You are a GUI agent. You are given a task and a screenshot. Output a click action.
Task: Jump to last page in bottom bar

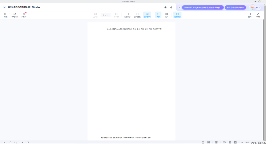pyautogui.click(x=28, y=142)
